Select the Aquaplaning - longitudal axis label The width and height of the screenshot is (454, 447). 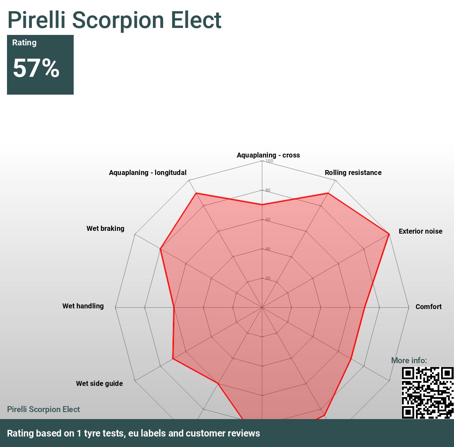(147, 173)
